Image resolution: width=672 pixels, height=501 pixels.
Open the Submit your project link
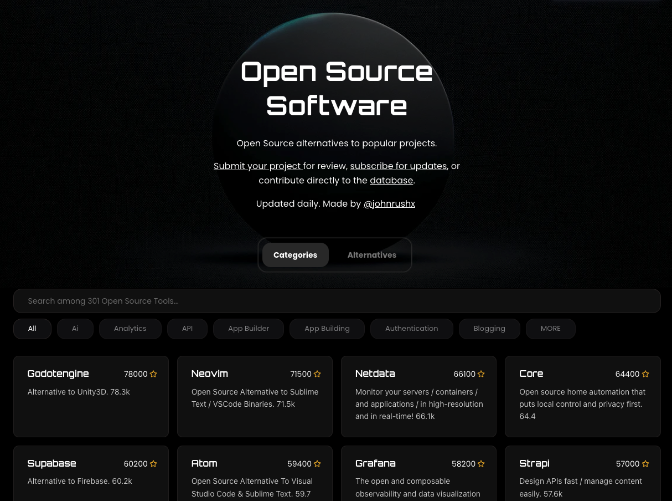point(258,166)
